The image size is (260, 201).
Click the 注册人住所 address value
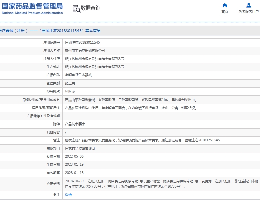click(x=94, y=59)
